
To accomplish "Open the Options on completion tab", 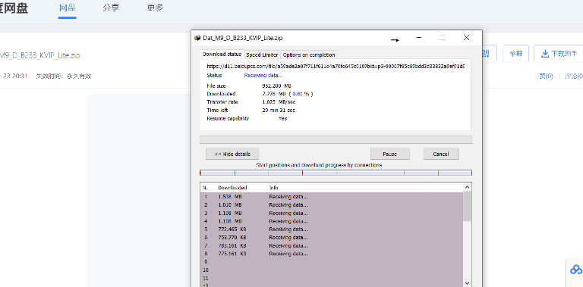I will [x=309, y=55].
